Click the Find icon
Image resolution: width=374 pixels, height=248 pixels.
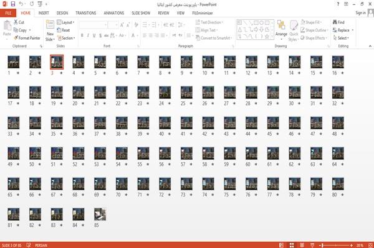coord(338,22)
